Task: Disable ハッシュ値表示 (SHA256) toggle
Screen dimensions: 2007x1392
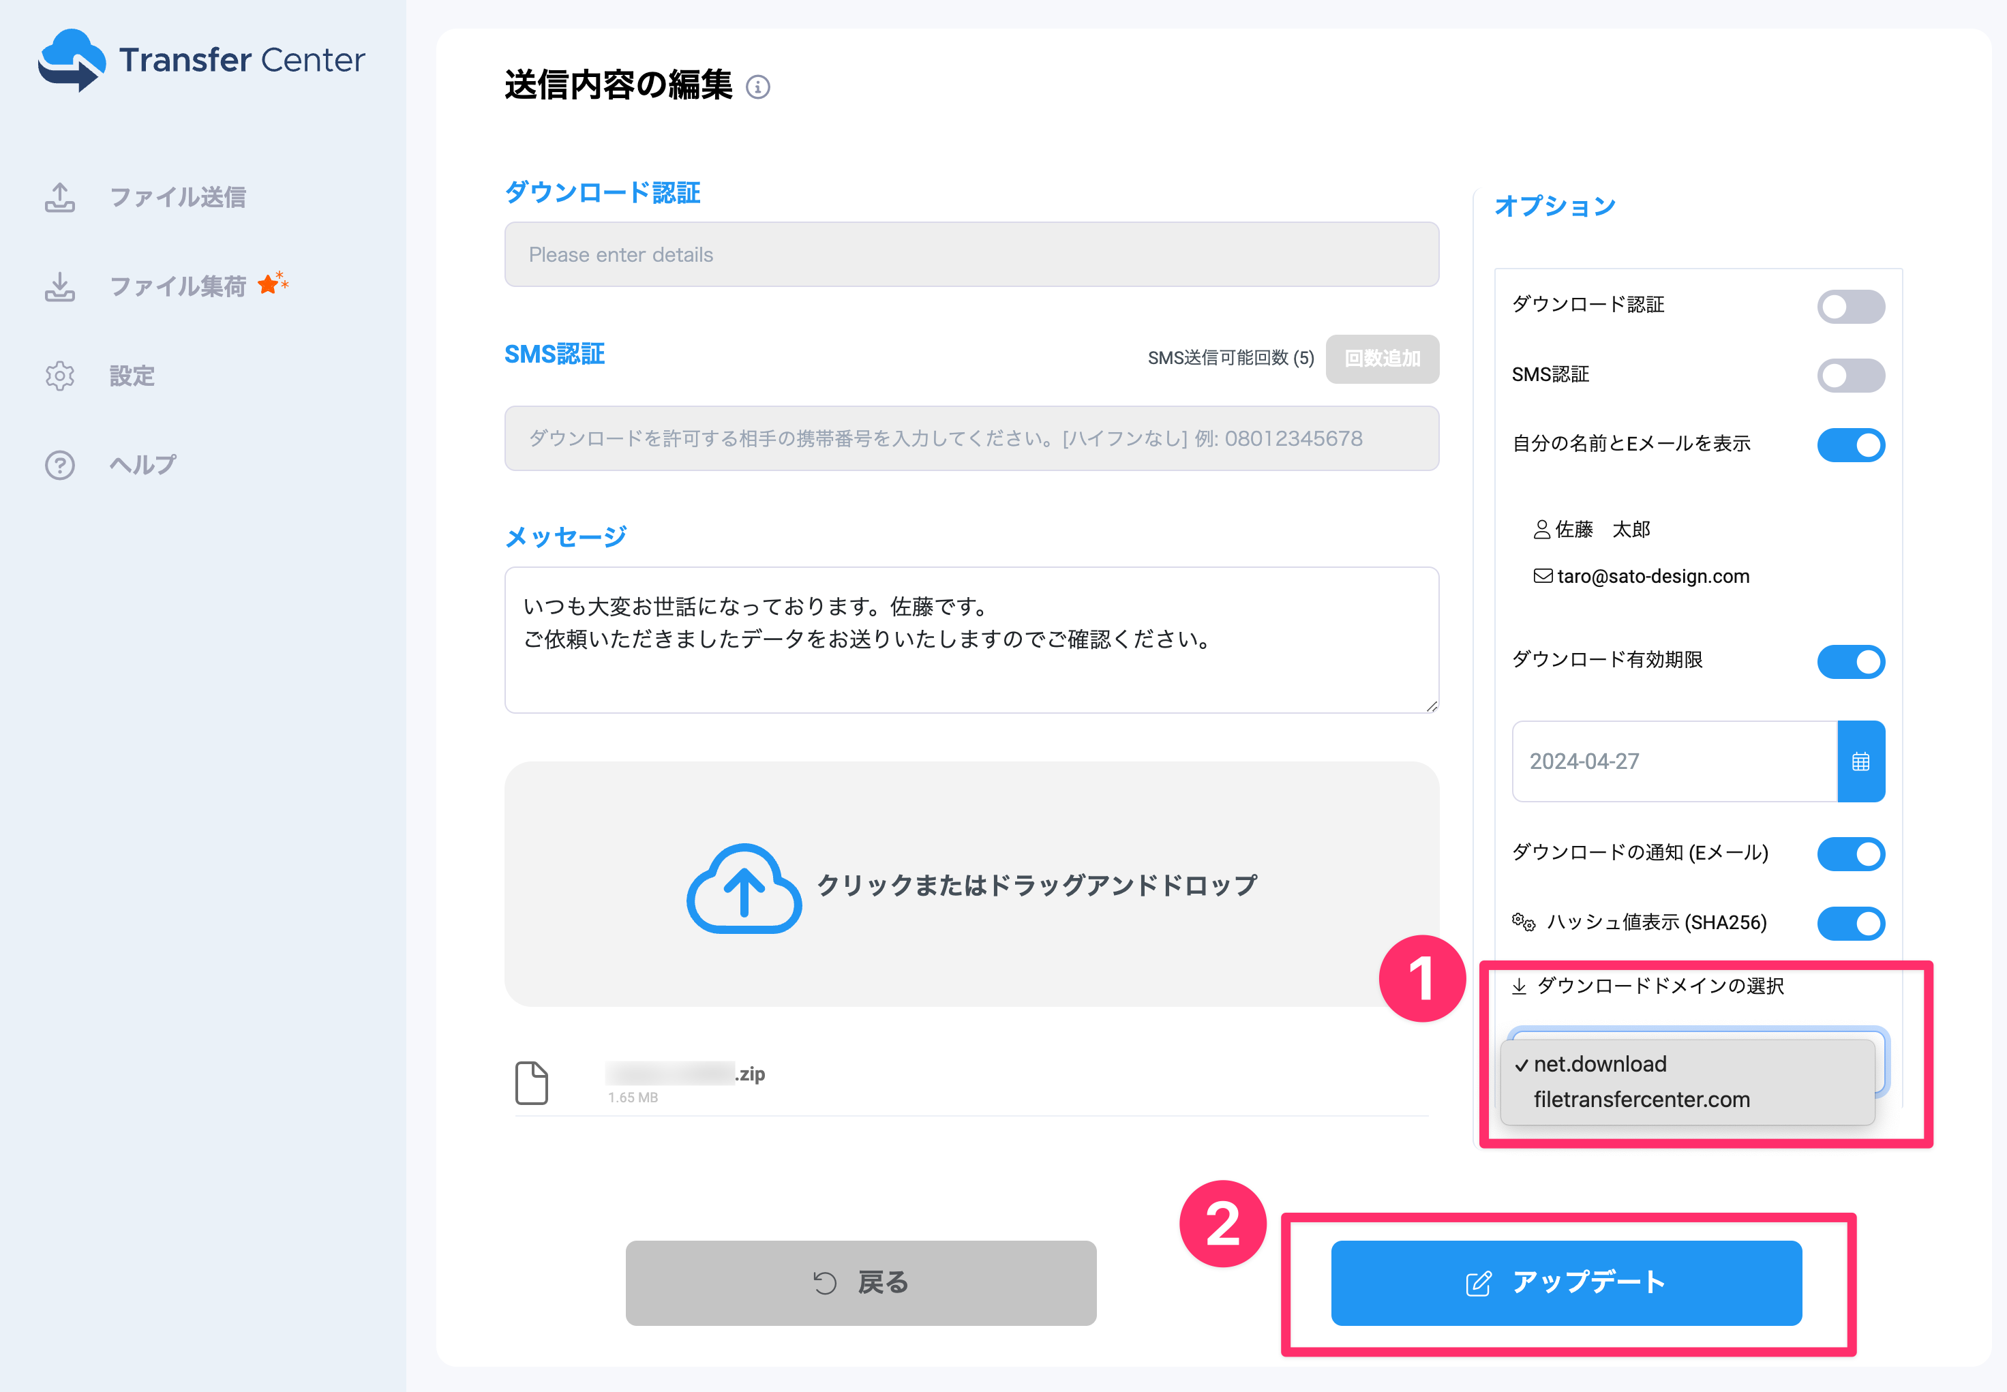Action: coord(1850,923)
